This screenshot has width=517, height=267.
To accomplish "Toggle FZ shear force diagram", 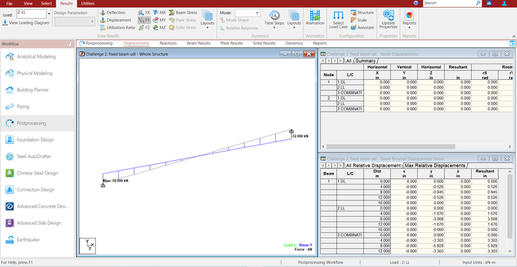I will [x=144, y=28].
